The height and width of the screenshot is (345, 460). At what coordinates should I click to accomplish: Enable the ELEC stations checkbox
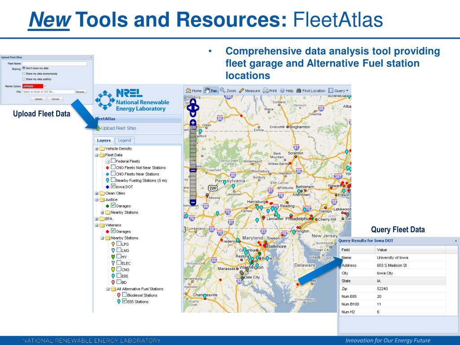click(119, 262)
